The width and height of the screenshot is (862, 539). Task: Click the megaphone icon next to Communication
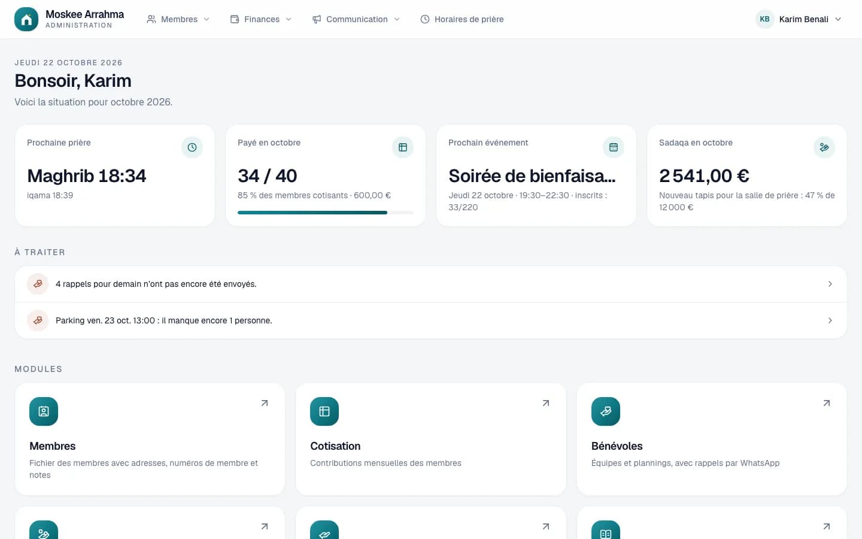pyautogui.click(x=317, y=19)
